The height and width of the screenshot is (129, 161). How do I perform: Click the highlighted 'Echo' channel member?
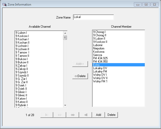click(119, 65)
